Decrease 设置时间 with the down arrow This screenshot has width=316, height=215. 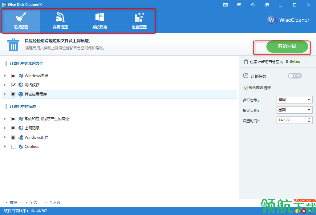(309, 122)
